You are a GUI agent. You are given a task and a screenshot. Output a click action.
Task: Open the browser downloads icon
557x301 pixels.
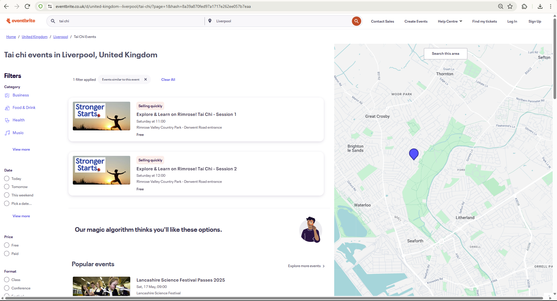(540, 6)
